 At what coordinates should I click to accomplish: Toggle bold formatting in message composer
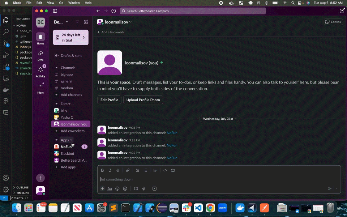click(x=102, y=170)
